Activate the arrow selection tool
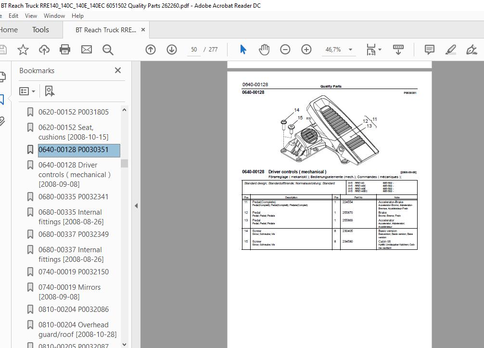484x348 pixels. click(243, 50)
